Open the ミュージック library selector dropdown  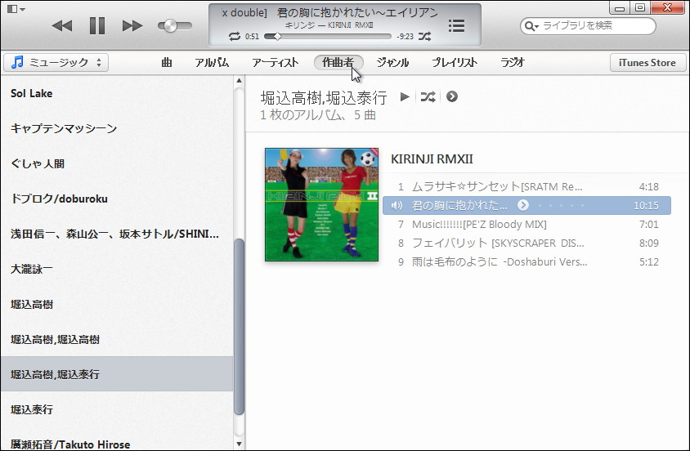[x=56, y=62]
